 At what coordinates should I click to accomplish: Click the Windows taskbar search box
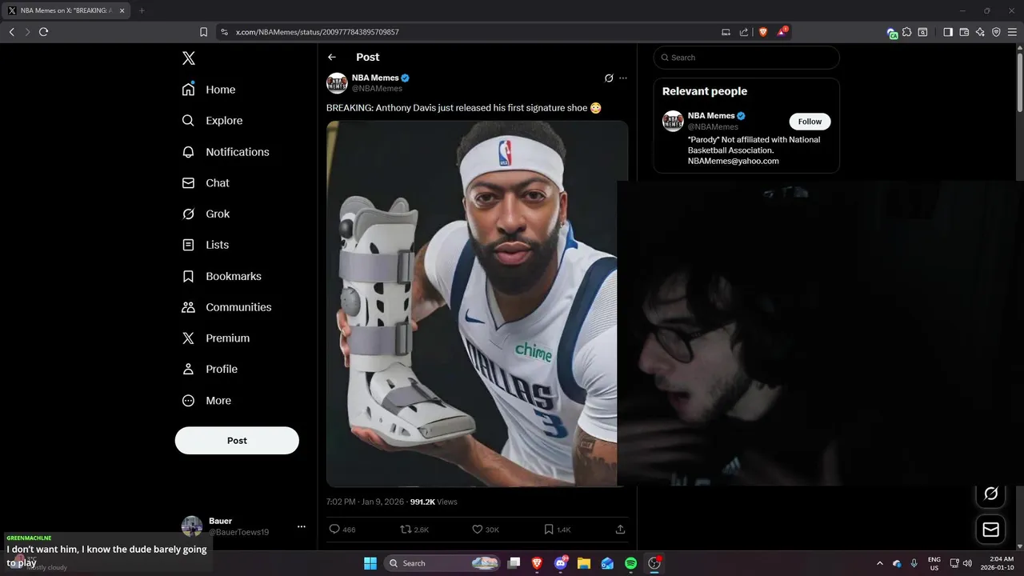click(442, 563)
